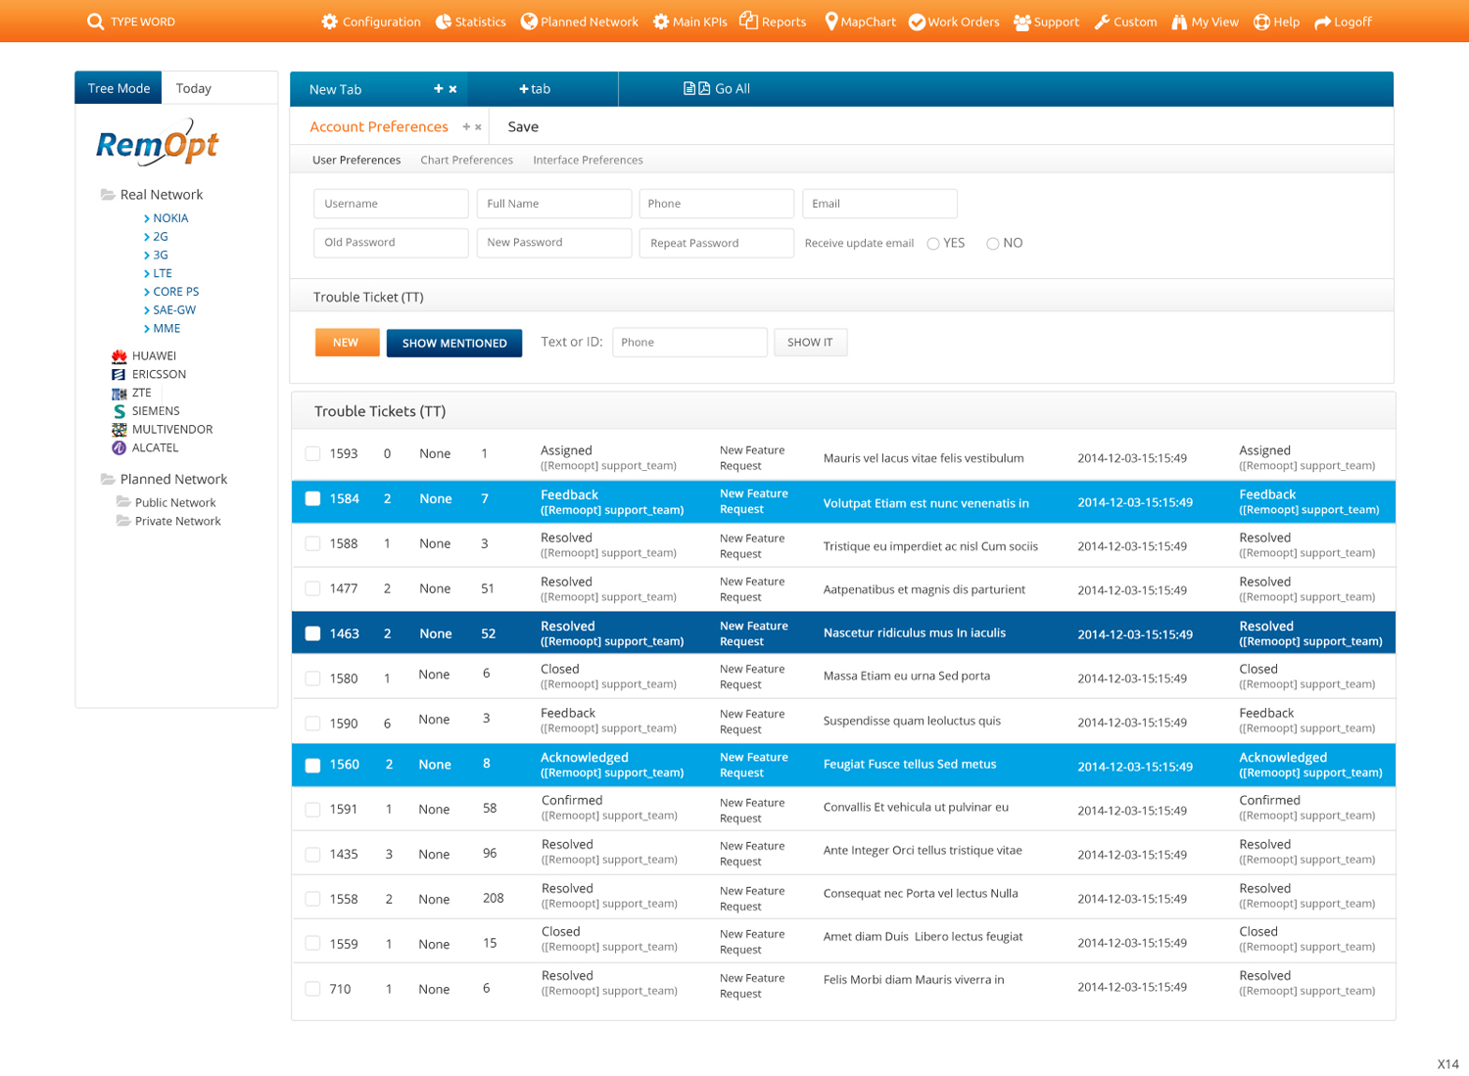Check the box for ticket 710
The image size is (1469, 1076).
[312, 989]
